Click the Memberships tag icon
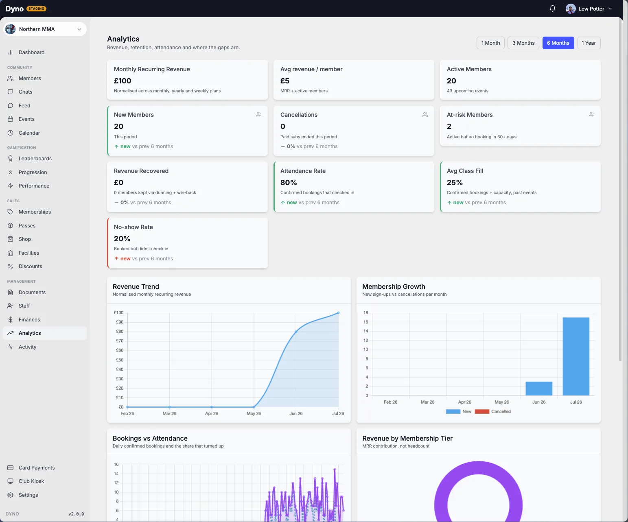Viewport: 628px width, 522px height. (x=11, y=212)
